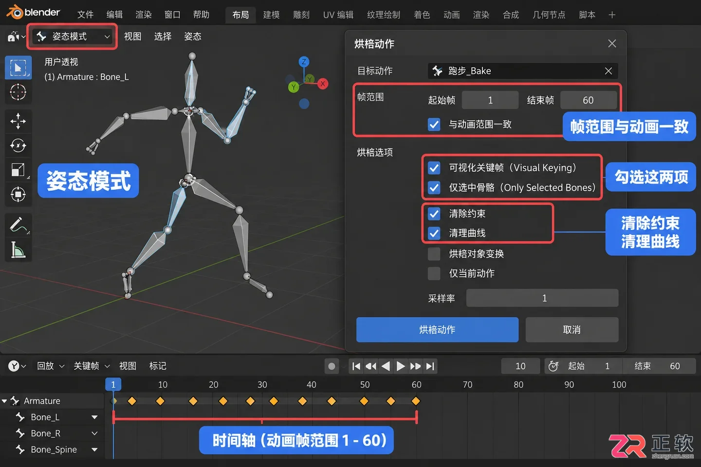Open the 姿态 menu in viewport header
The height and width of the screenshot is (467, 701).
pos(193,36)
